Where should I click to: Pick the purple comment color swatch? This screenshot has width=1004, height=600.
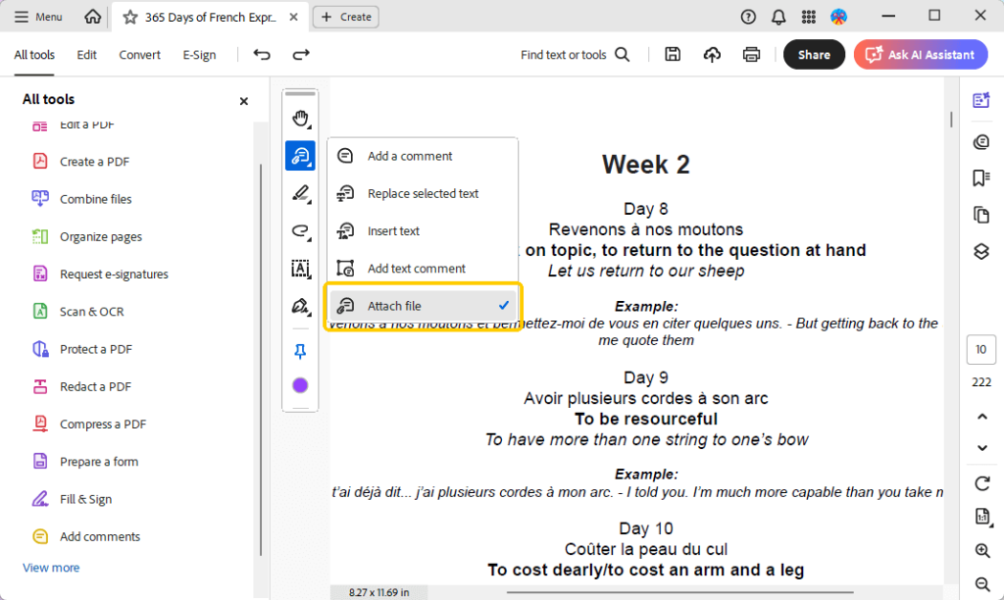(300, 385)
